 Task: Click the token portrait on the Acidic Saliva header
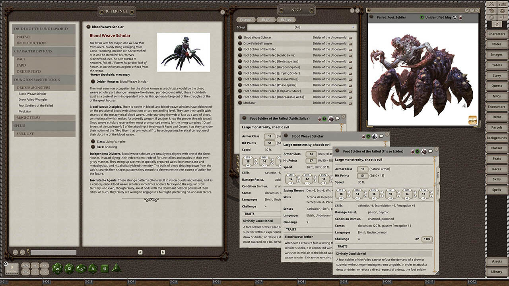click(330, 118)
